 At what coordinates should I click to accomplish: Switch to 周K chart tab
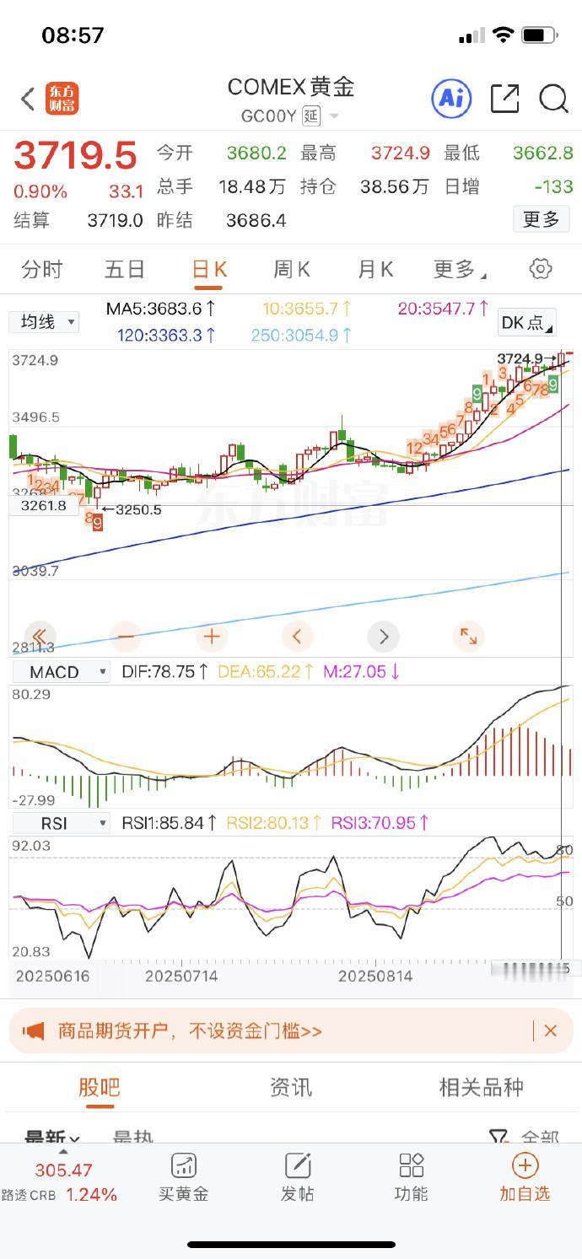(x=292, y=269)
